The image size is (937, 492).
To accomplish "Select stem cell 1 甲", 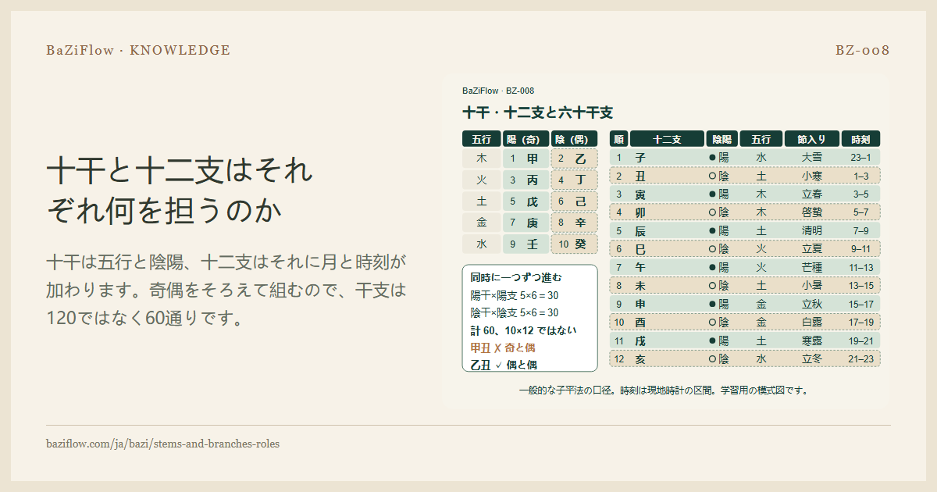I will click(x=525, y=159).
